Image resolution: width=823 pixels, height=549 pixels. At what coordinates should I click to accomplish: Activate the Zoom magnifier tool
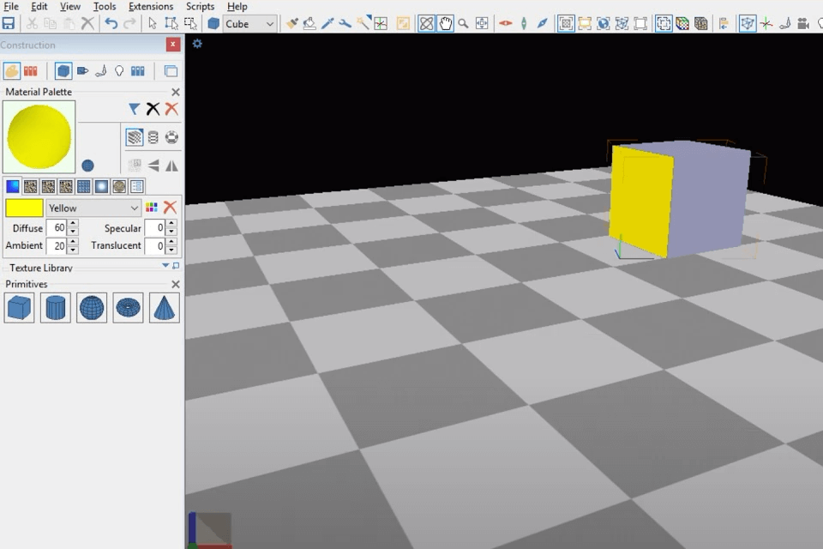point(462,23)
